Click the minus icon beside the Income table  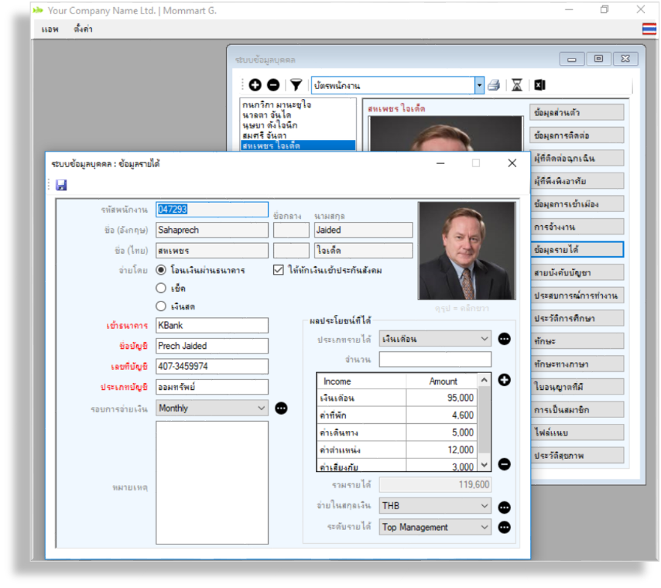click(x=504, y=464)
